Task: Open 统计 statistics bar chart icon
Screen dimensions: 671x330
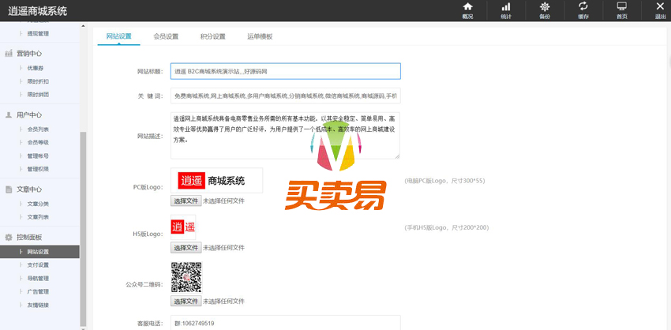Action: tap(505, 10)
